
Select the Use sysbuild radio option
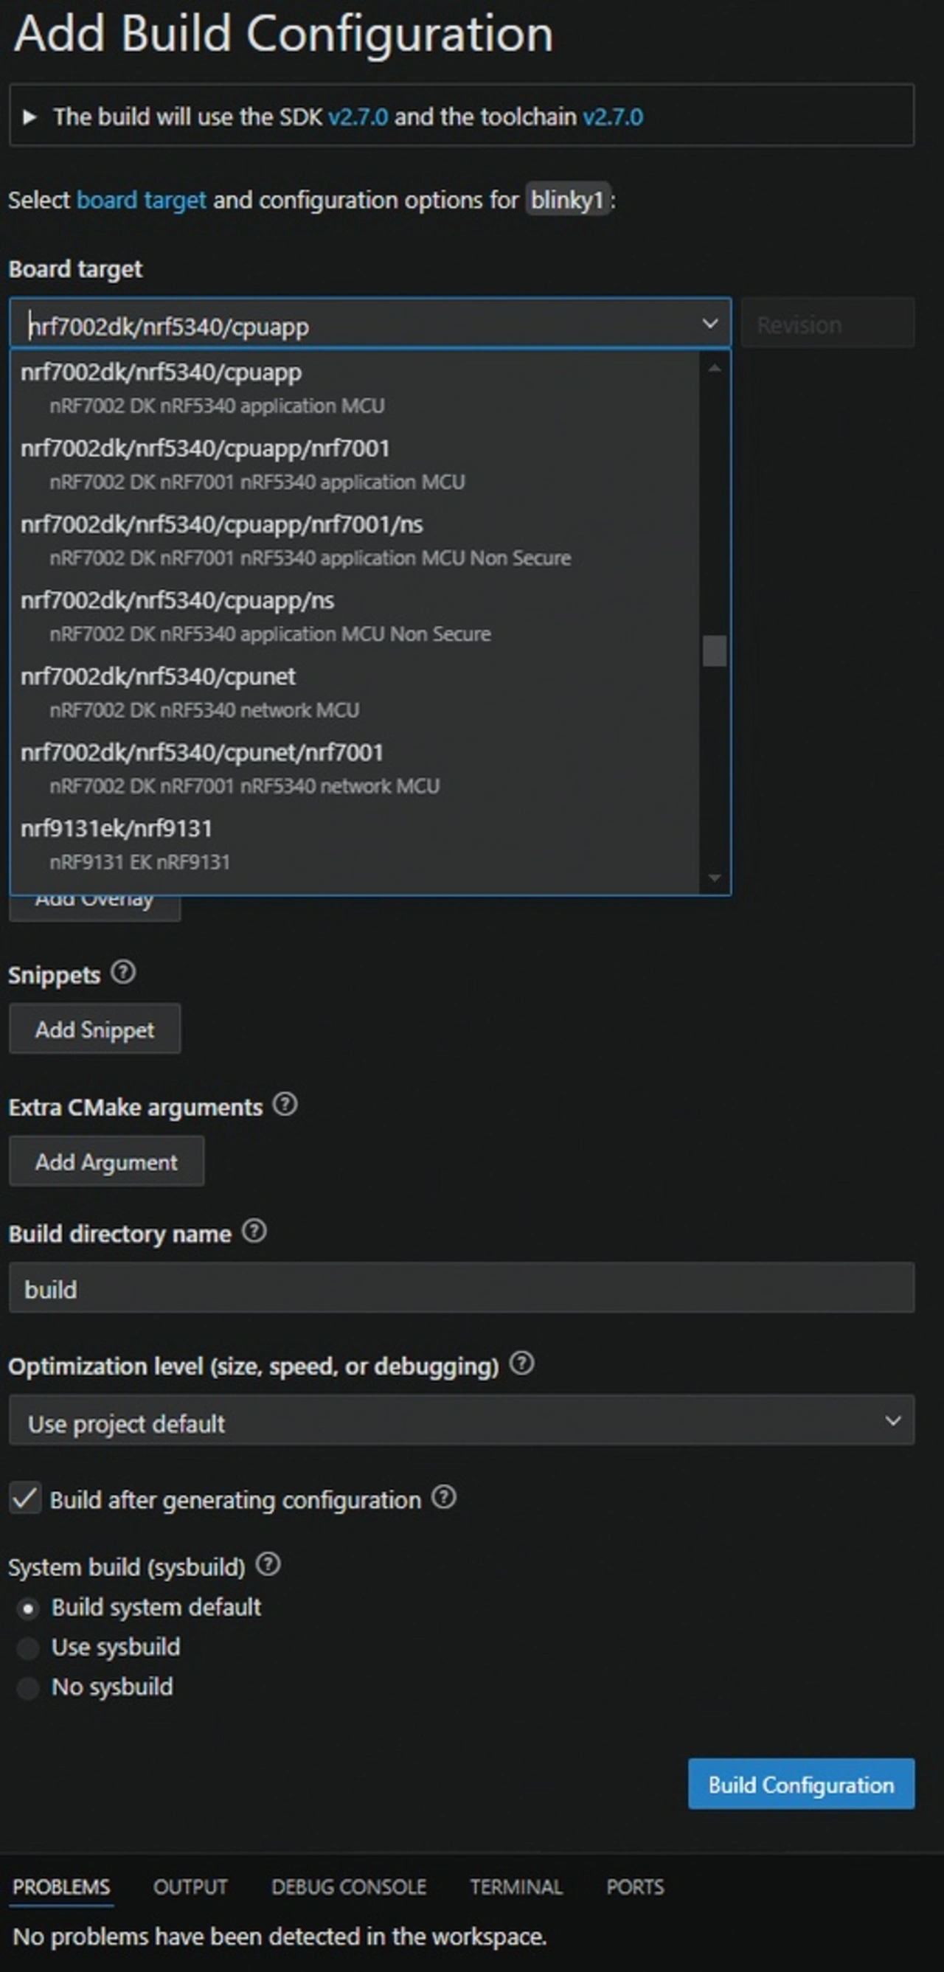[28, 1648]
